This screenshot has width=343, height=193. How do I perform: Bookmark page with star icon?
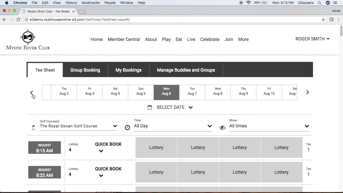(x=323, y=20)
